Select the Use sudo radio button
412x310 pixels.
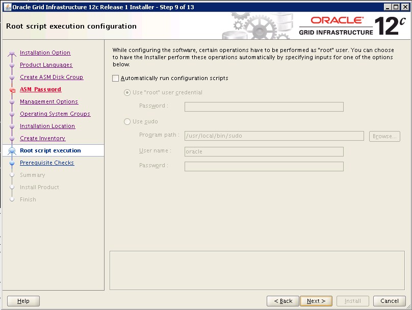tap(127, 122)
